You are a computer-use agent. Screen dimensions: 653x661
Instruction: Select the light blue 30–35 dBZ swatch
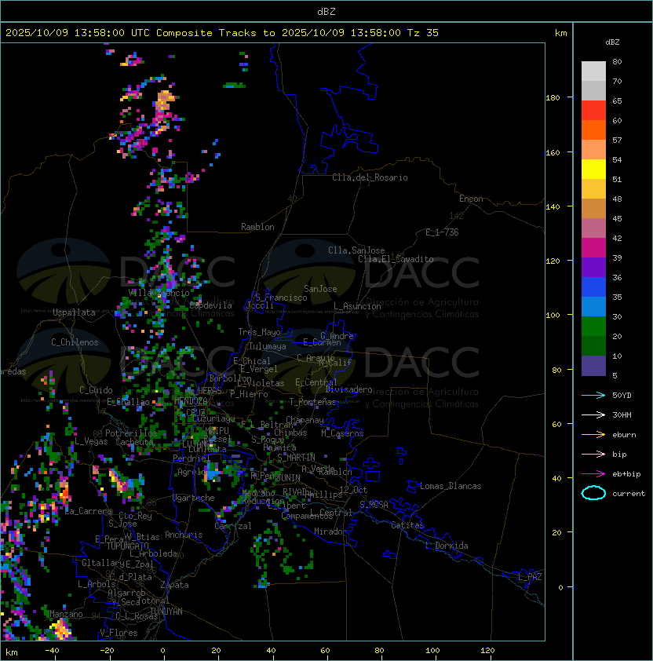coord(593,306)
